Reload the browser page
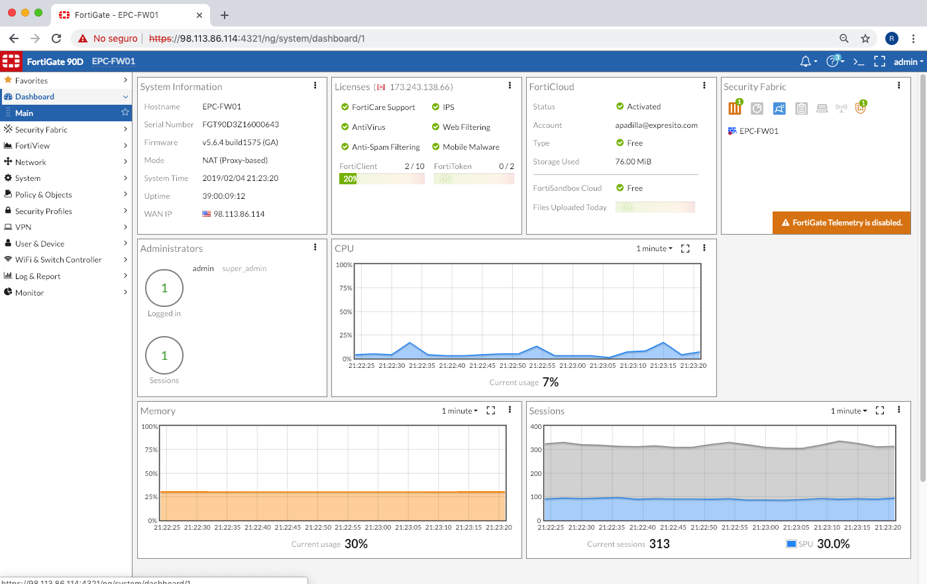The width and height of the screenshot is (927, 584). tap(56, 38)
